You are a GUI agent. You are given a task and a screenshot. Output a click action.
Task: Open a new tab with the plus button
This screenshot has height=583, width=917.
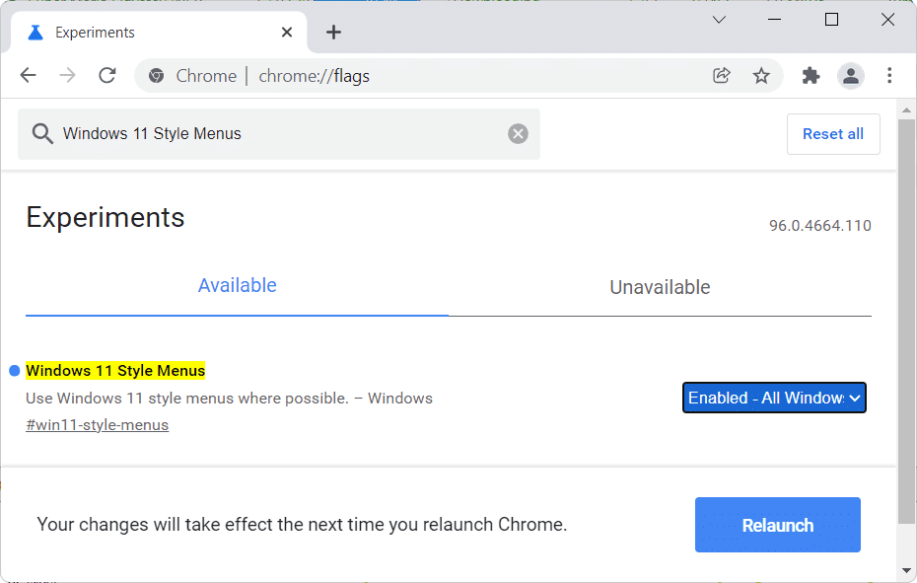click(x=333, y=33)
